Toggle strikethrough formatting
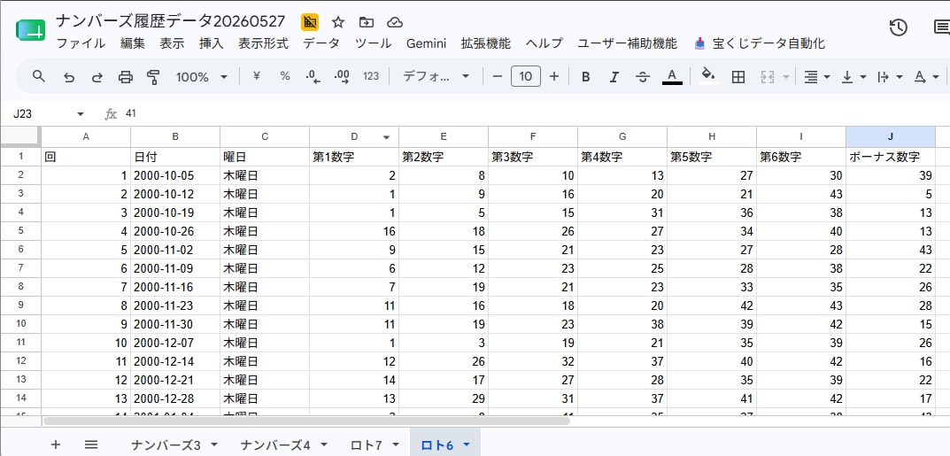Viewport: 950px width, 456px height. pyautogui.click(x=643, y=77)
